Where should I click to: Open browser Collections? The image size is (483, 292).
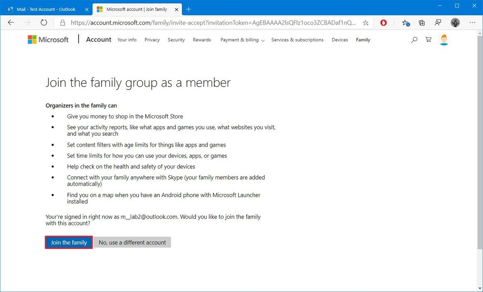coord(421,23)
